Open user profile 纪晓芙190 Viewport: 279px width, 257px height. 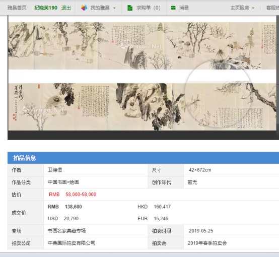click(46, 8)
